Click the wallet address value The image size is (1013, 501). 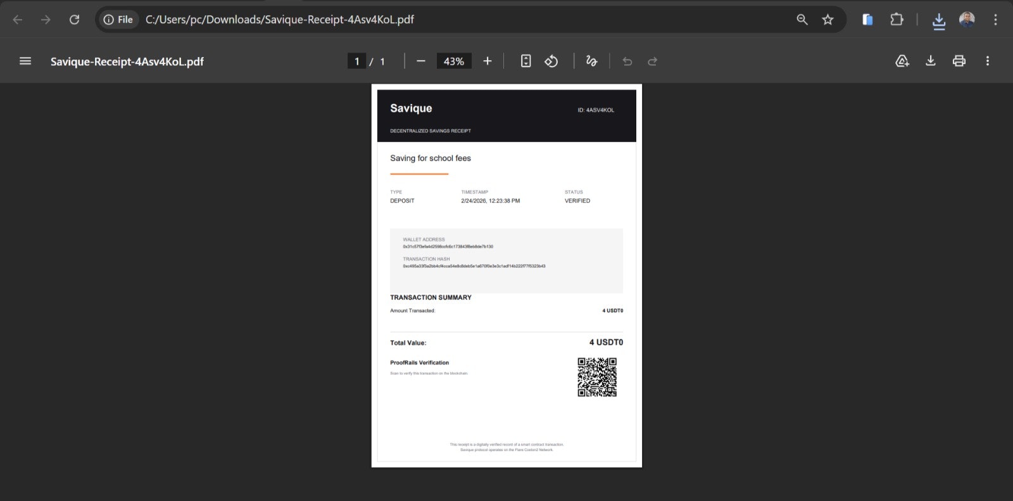pyautogui.click(x=448, y=246)
